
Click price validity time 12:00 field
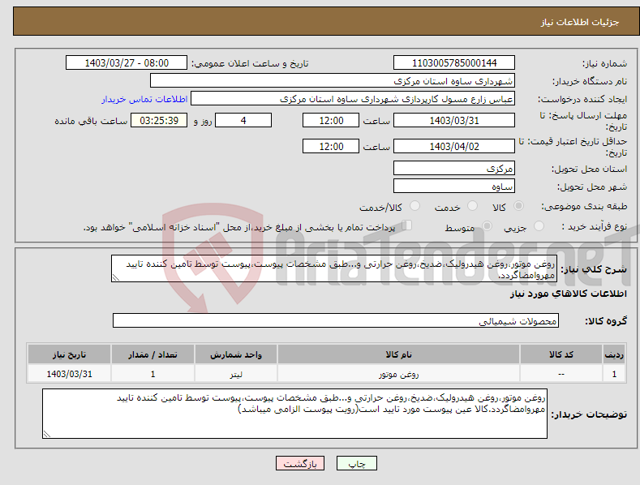pos(331,146)
